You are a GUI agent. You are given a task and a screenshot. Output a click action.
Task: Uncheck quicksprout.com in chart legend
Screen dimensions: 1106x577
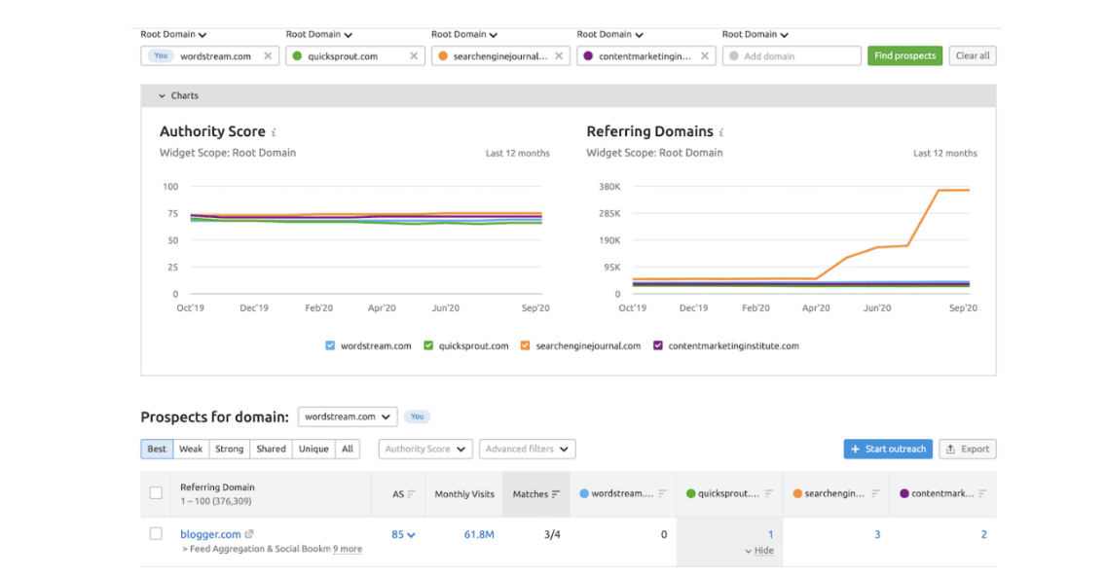tap(428, 345)
